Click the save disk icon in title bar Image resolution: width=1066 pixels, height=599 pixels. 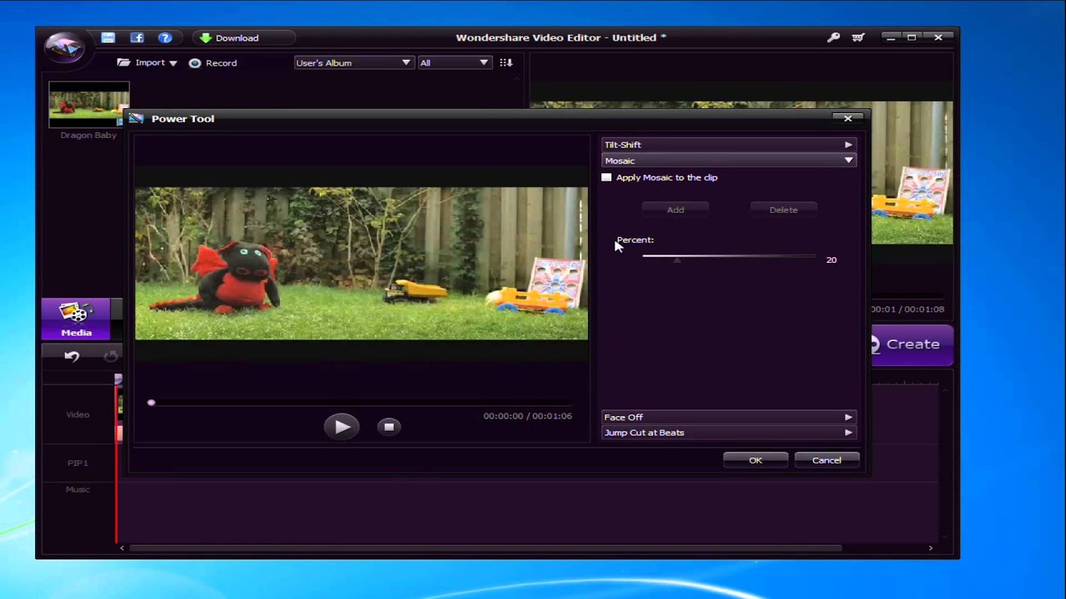tap(108, 37)
